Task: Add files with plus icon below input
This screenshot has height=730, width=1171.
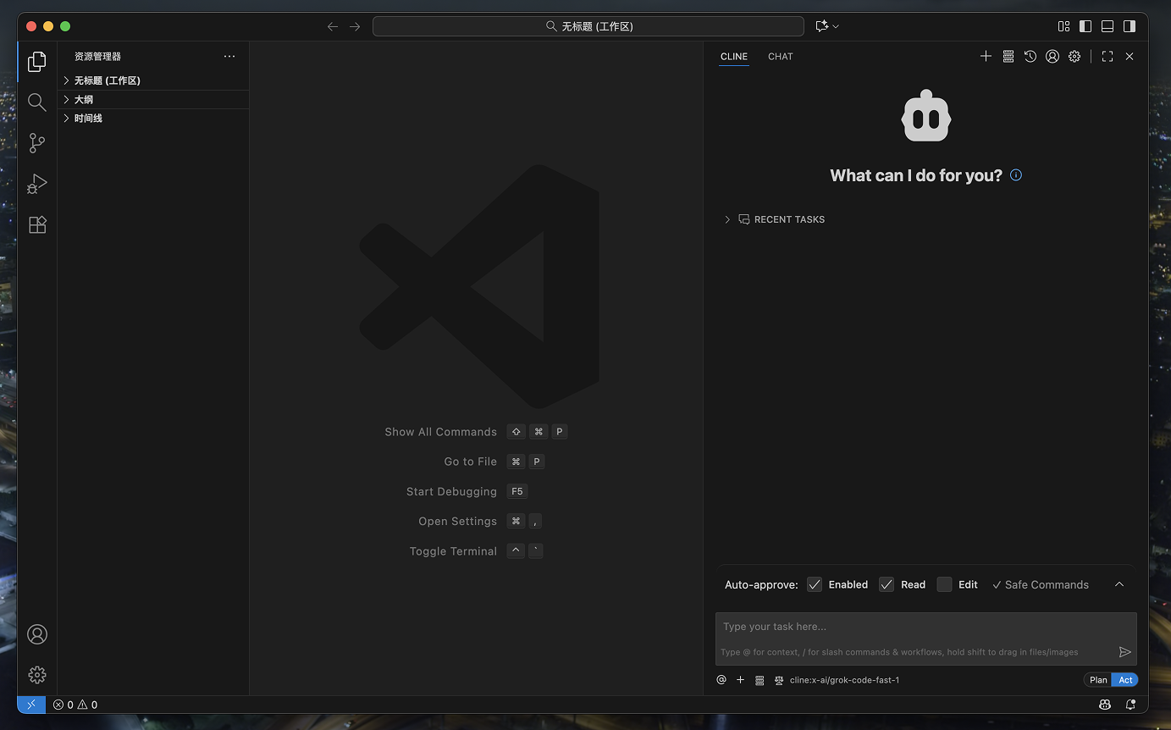Action: pyautogui.click(x=740, y=680)
